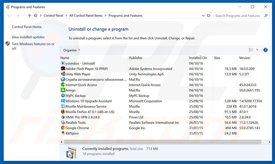
Task: Click the scroll left arrow
Action: [62, 142]
